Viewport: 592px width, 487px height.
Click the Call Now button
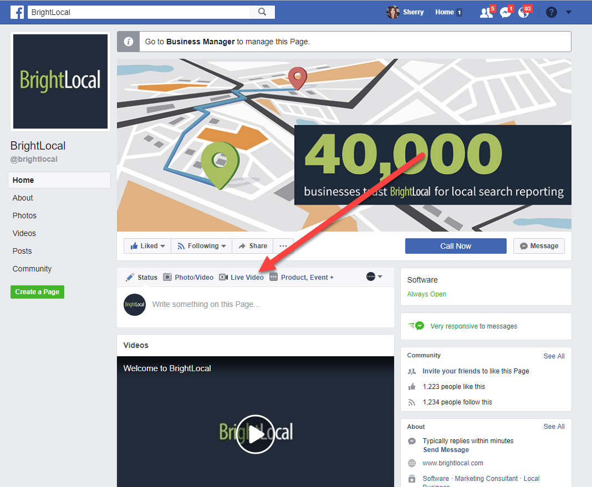click(x=456, y=246)
